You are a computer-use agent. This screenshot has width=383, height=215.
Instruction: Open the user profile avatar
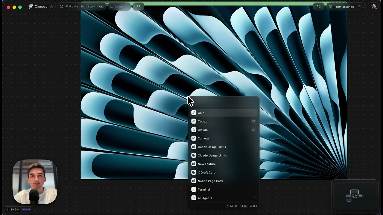pyautogui.click(x=373, y=7)
